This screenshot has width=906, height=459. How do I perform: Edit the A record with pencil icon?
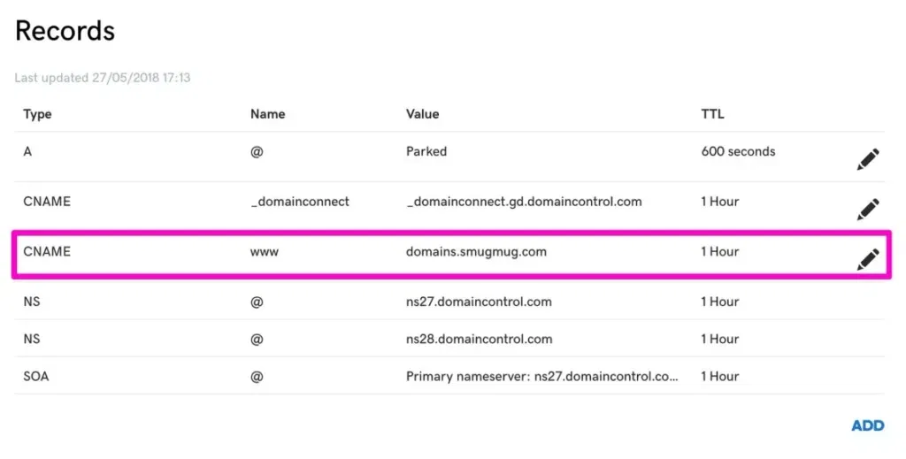pos(868,159)
